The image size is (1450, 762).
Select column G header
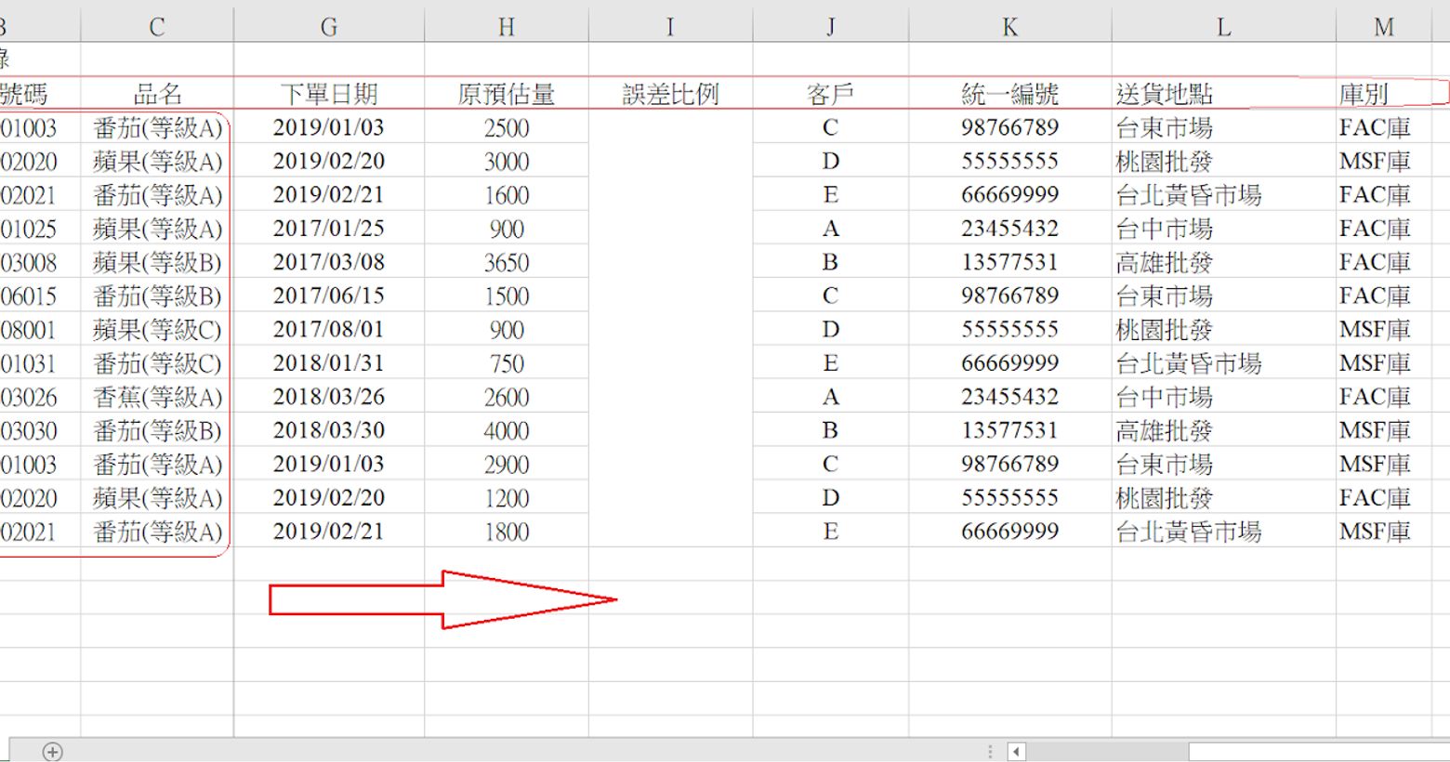328,27
